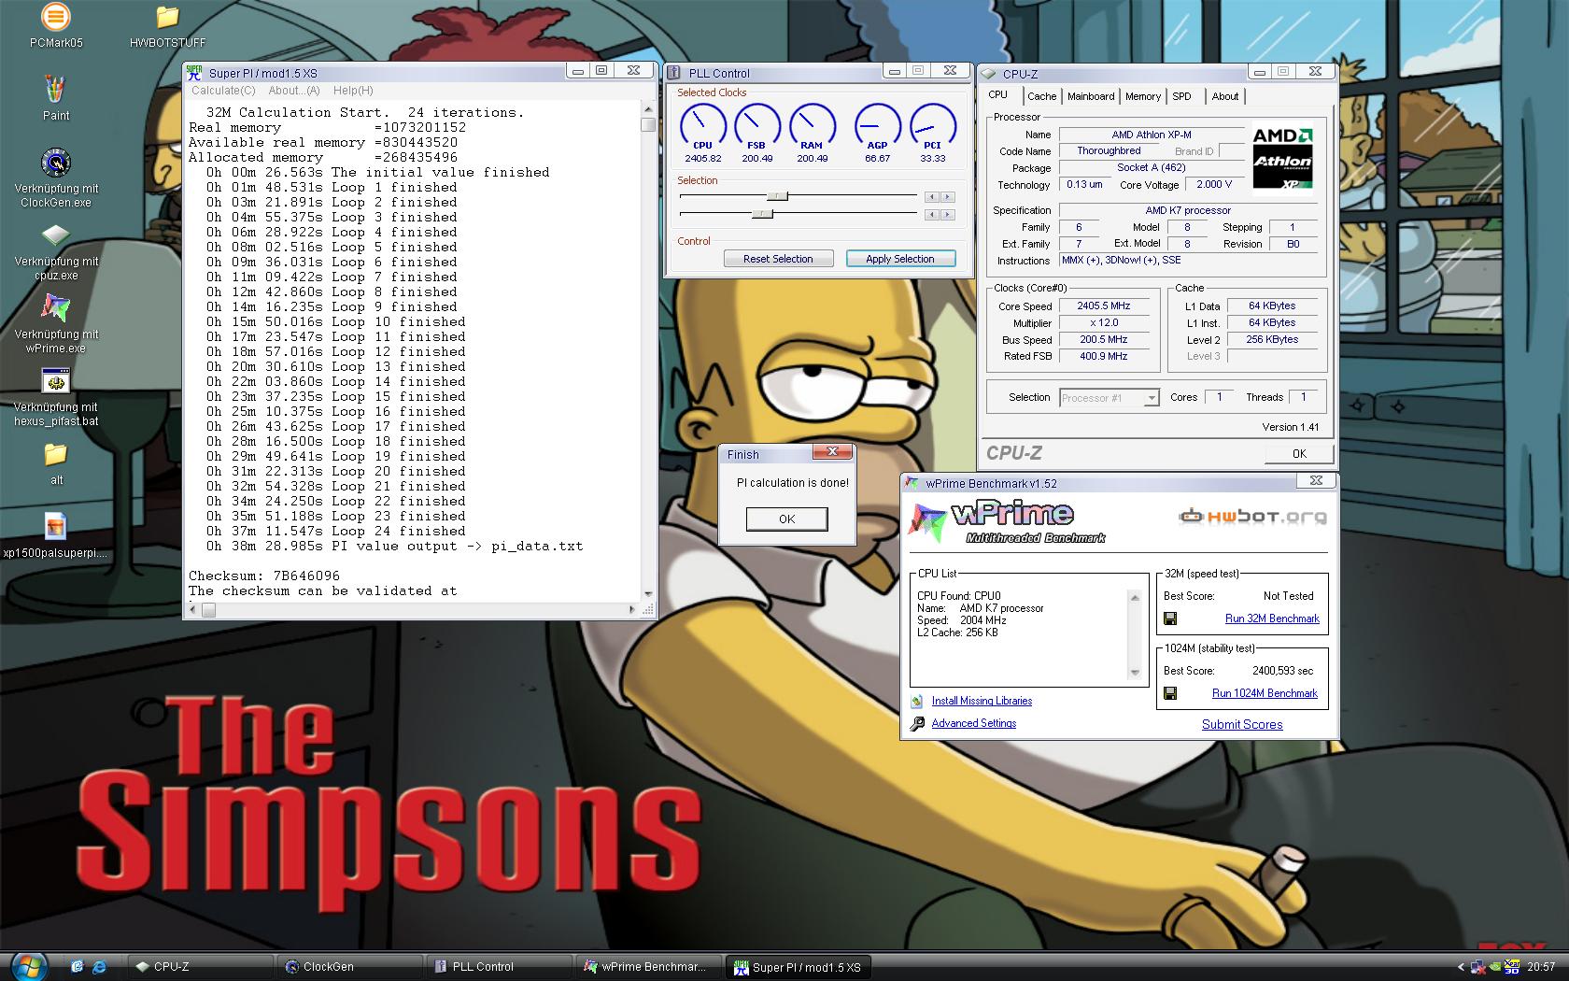
Task: Click Super PI horizontal scrollbar right arrow
Action: point(633,609)
